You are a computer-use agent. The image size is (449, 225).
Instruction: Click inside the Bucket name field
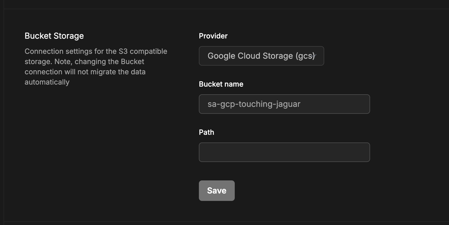pos(284,104)
